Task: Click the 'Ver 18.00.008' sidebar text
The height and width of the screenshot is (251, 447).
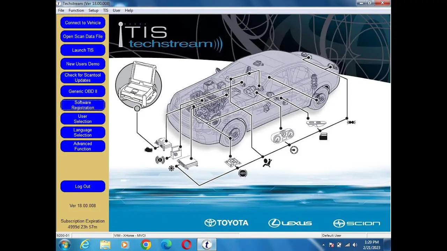Action: (83, 206)
